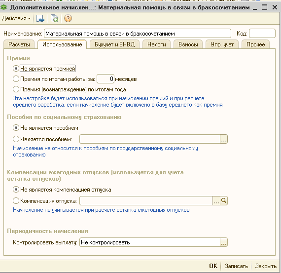Go to the Налоги tab
Screen dimensions: 281x273
pyautogui.click(x=156, y=44)
